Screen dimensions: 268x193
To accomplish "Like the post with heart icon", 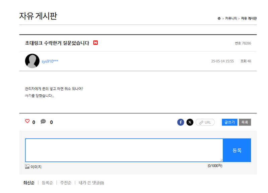I will tap(27, 121).
